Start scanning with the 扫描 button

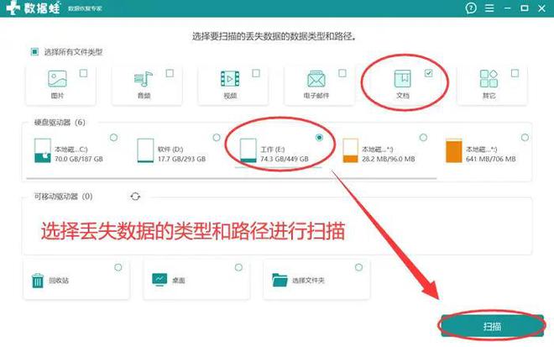[492, 326]
